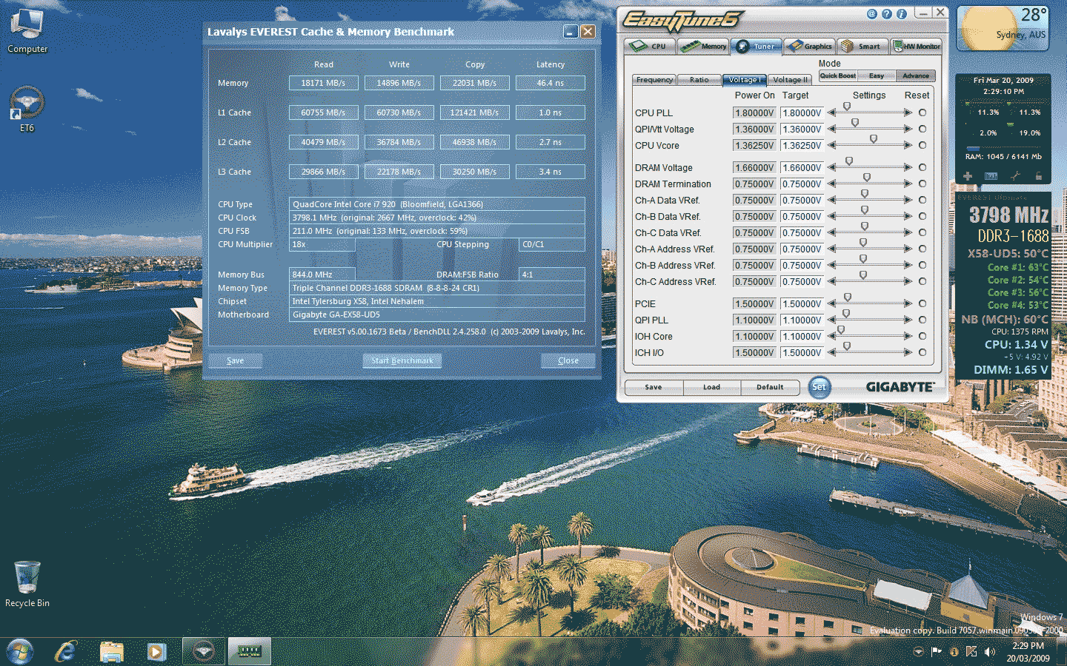This screenshot has height=666, width=1067.
Task: Choose Quick Boost mode
Action: click(837, 75)
